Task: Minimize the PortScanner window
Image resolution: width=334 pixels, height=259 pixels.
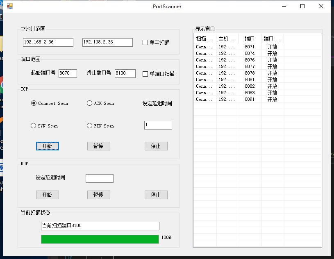Action: 284,7
